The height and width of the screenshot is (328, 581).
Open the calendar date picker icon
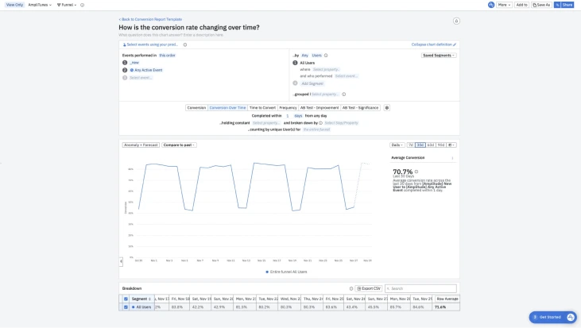[x=451, y=145]
